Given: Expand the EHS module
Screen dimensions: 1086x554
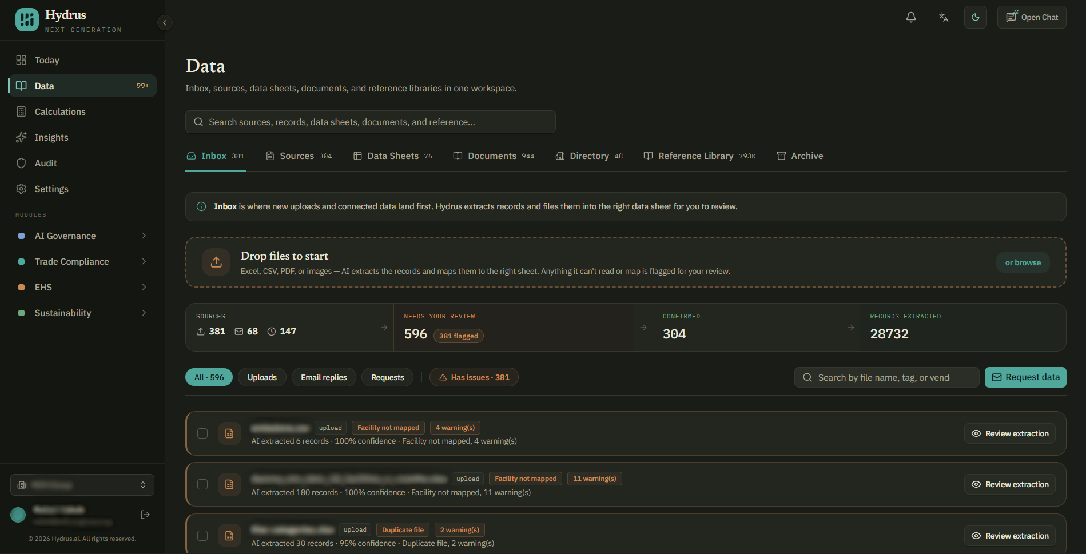Looking at the screenshot, I should (x=82, y=287).
